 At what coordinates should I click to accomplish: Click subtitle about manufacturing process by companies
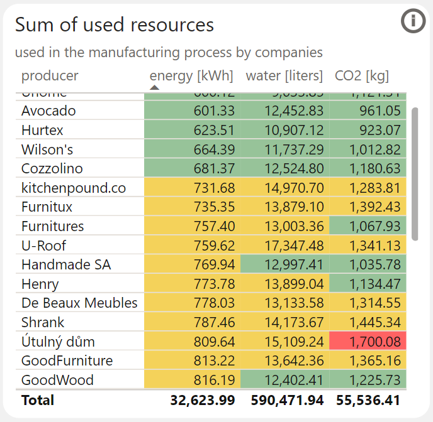(169, 53)
